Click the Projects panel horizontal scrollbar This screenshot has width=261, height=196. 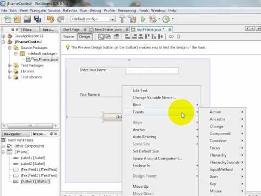(30, 126)
